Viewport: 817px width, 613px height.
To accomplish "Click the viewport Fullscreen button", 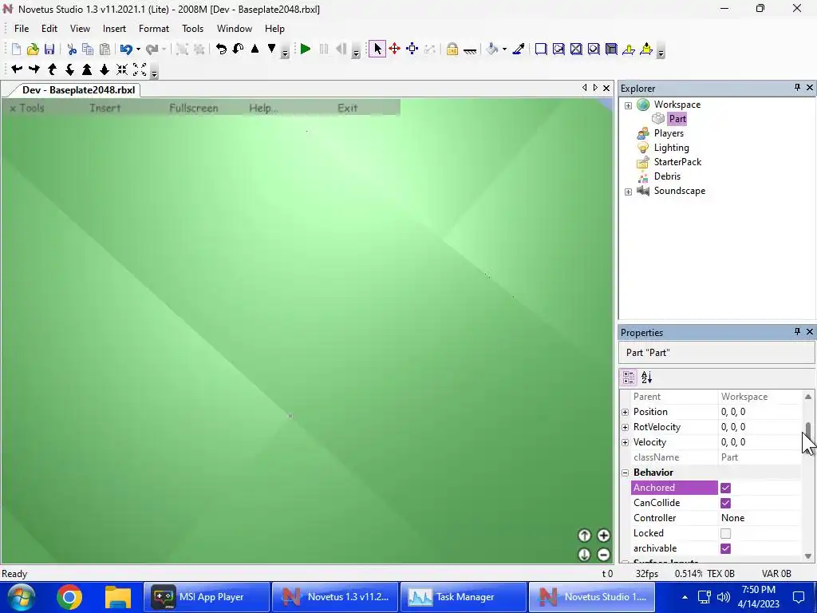I will click(194, 108).
